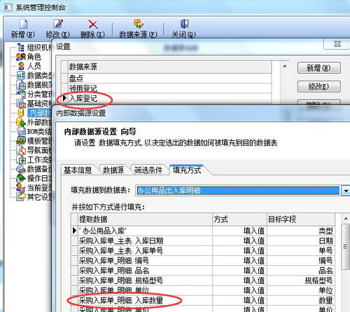The height and width of the screenshot is (312, 350).
Task: Open the 填充数据到数据表 dropdown arrow
Action: point(346,191)
